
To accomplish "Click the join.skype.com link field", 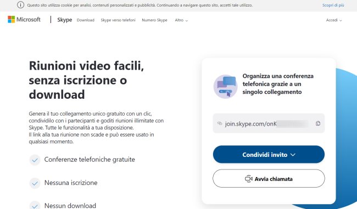I will pos(269,123).
